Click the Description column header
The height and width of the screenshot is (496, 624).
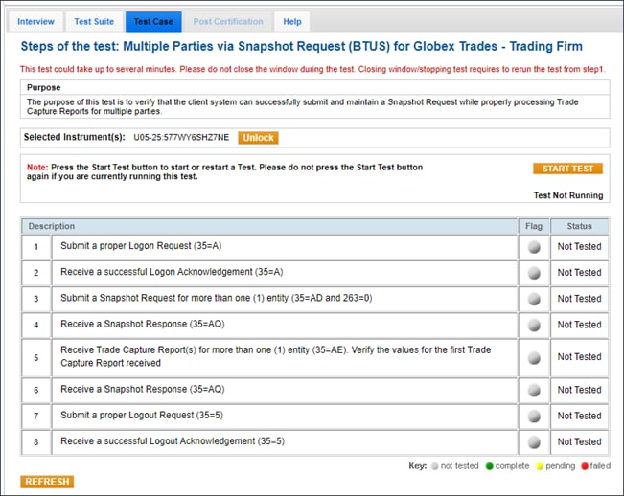click(x=52, y=226)
